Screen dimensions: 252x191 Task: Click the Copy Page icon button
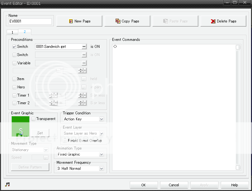(x=127, y=21)
